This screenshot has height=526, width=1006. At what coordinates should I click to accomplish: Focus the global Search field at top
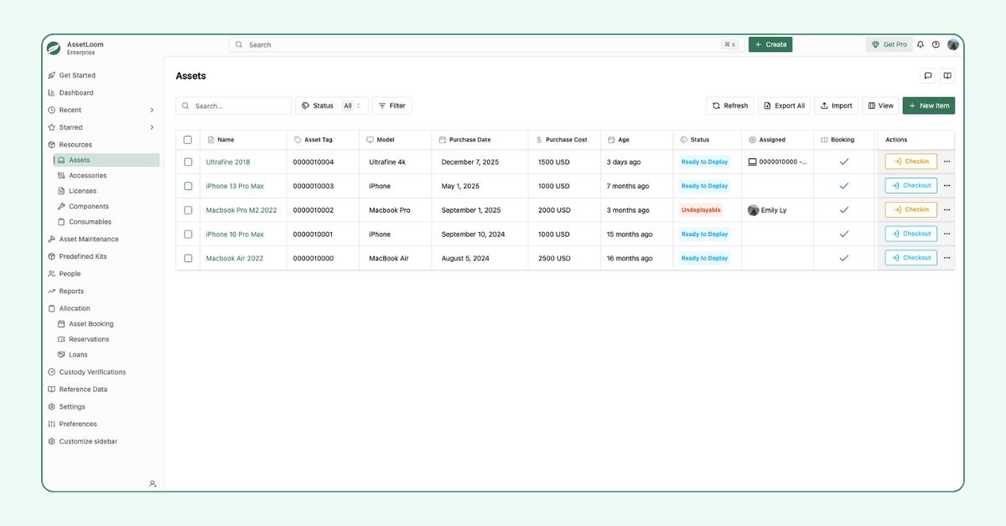pos(485,44)
